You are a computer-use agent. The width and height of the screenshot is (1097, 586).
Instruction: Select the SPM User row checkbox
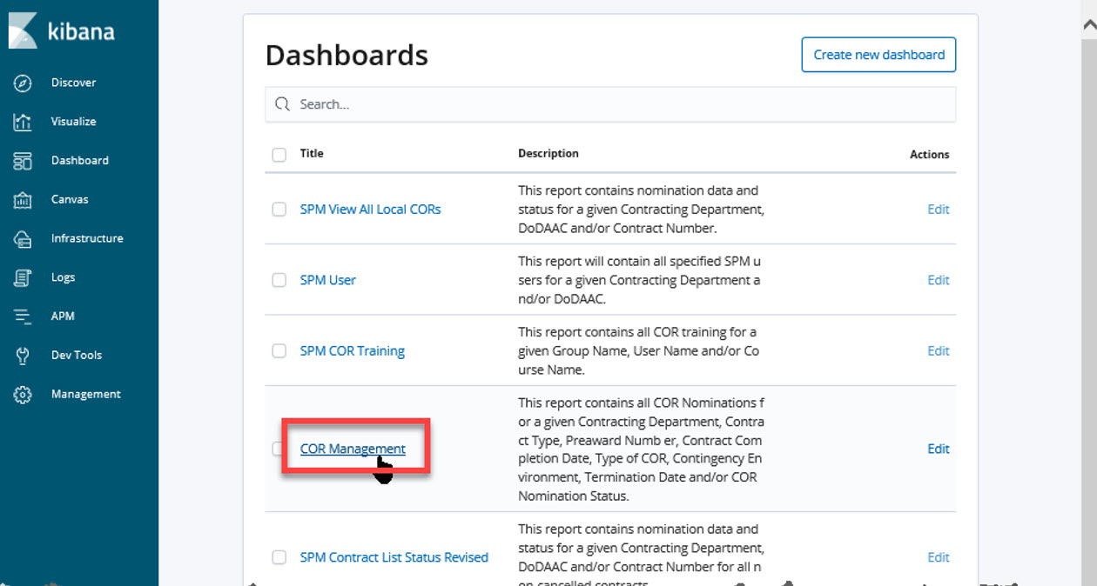(x=279, y=280)
